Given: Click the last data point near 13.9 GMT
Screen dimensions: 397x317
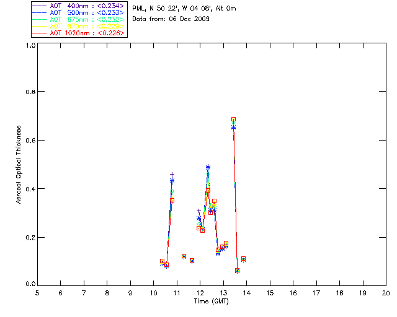Looking at the screenshot, I should (243, 259).
